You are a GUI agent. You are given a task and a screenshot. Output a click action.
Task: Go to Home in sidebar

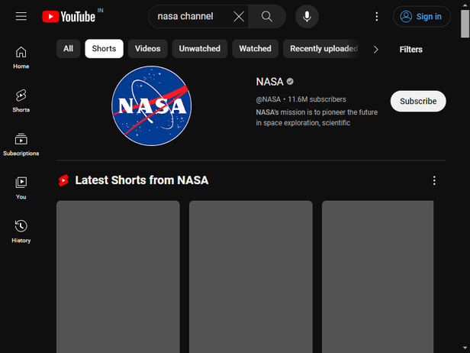21,57
